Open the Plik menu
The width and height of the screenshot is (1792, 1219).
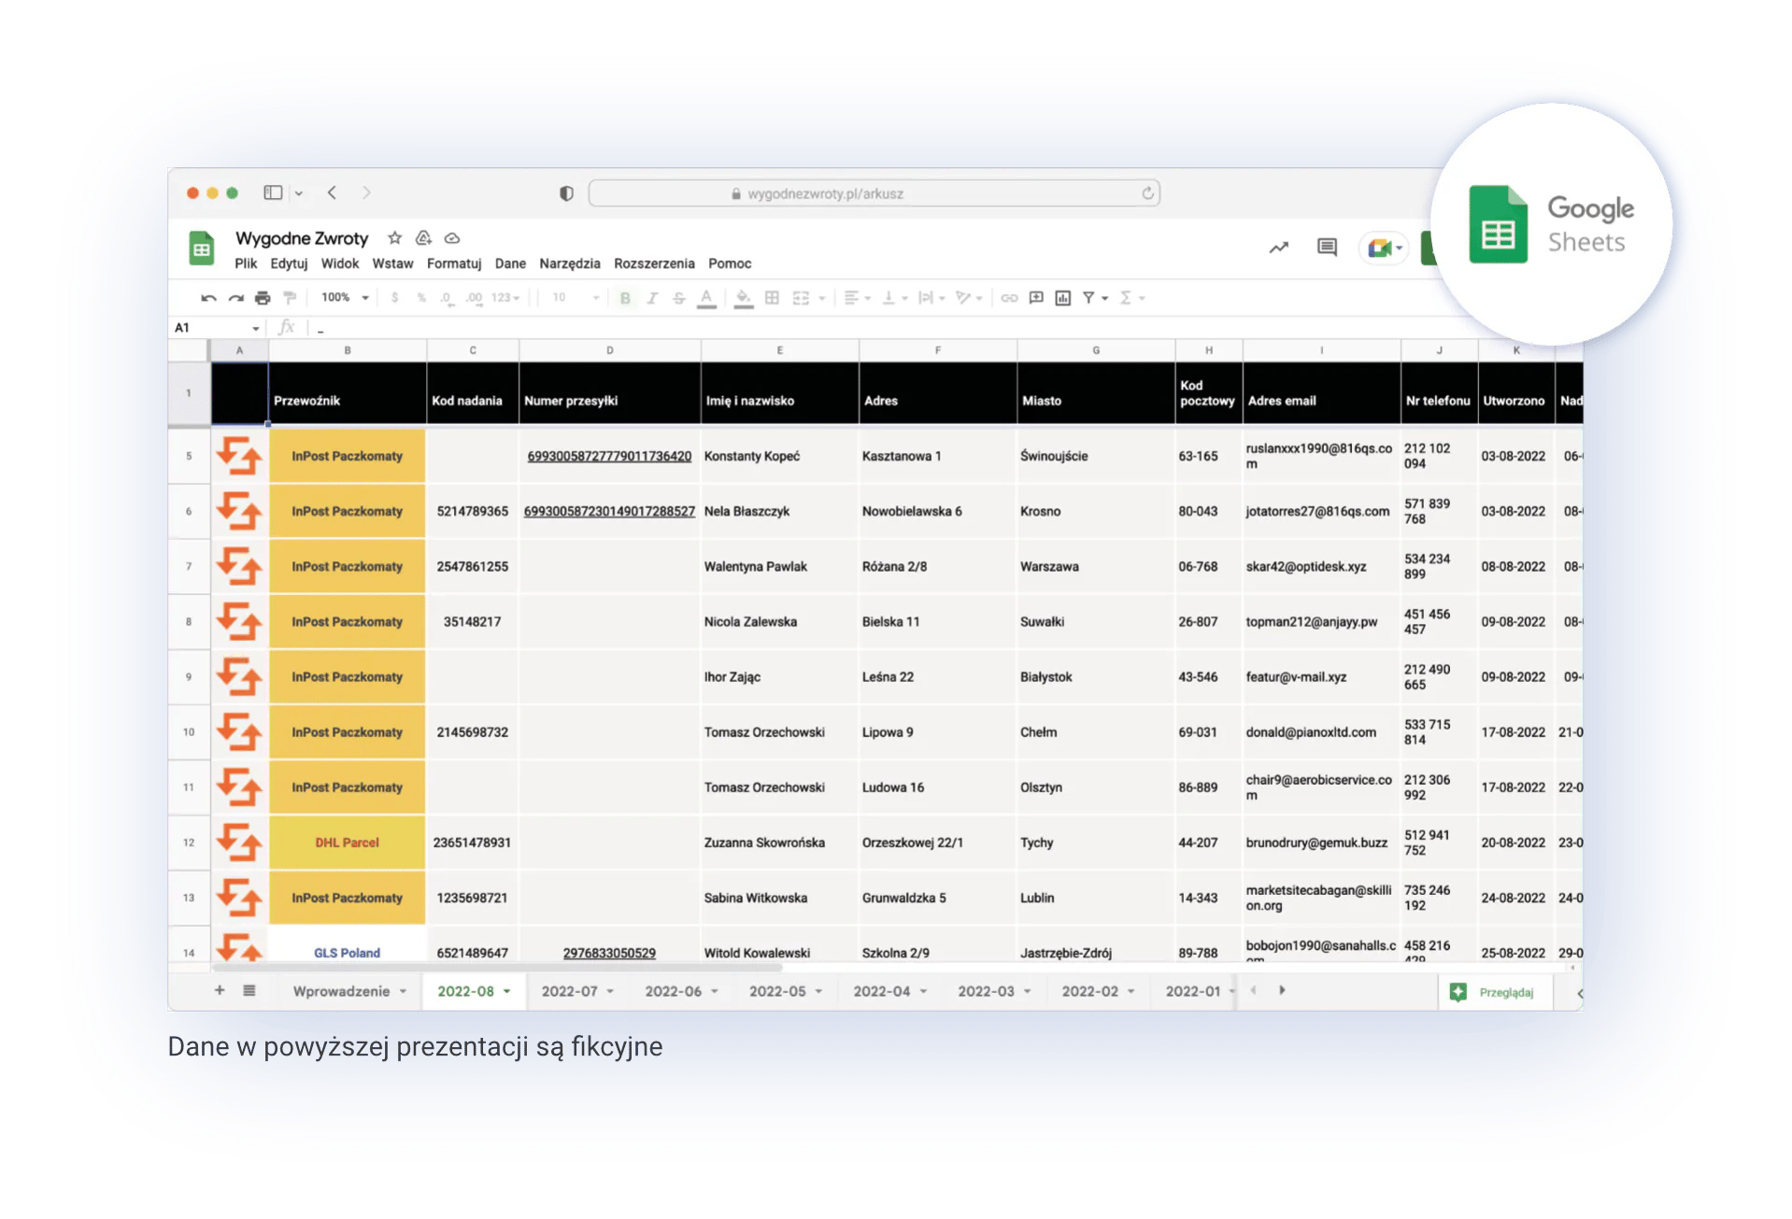(246, 263)
